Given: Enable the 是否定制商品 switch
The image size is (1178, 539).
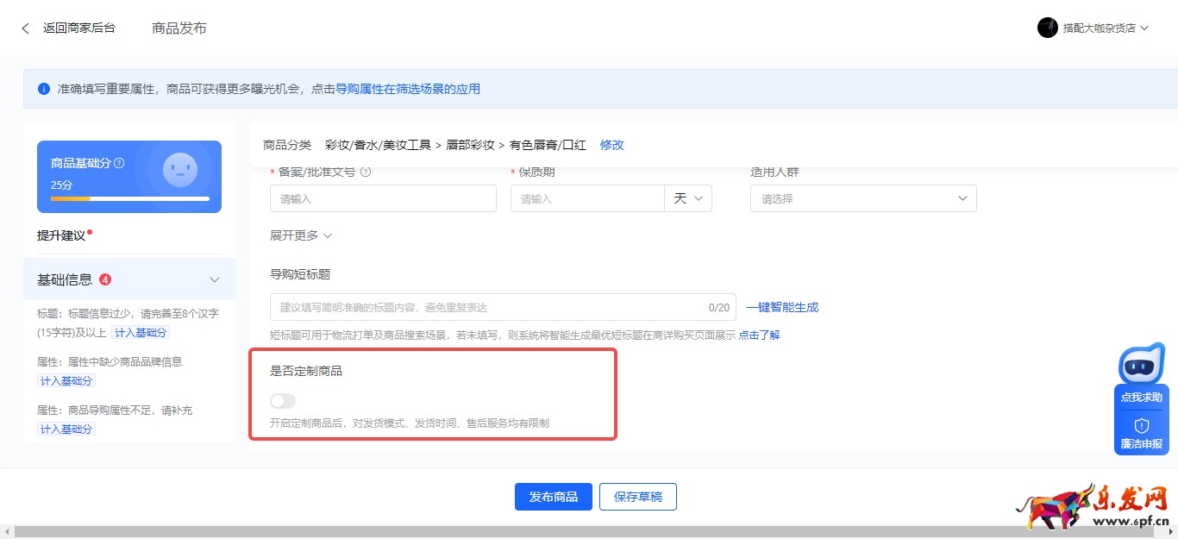Looking at the screenshot, I should [282, 400].
